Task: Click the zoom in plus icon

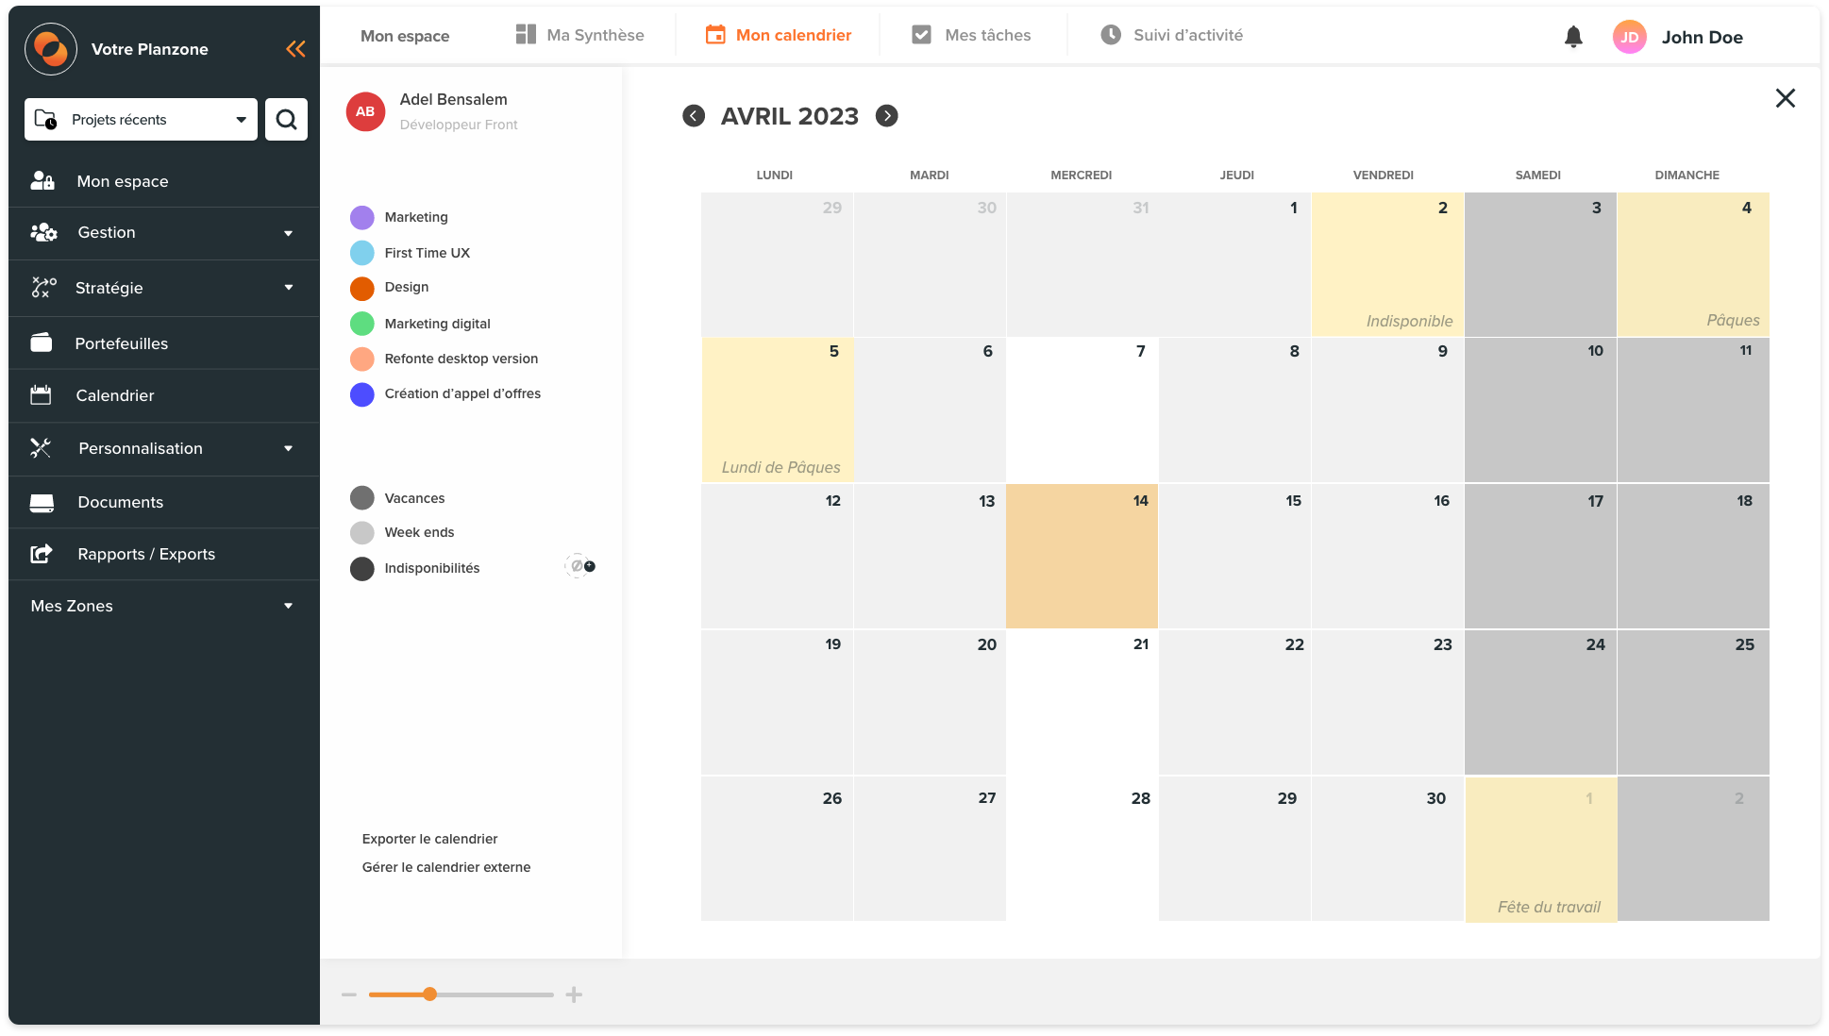Action: point(574,994)
